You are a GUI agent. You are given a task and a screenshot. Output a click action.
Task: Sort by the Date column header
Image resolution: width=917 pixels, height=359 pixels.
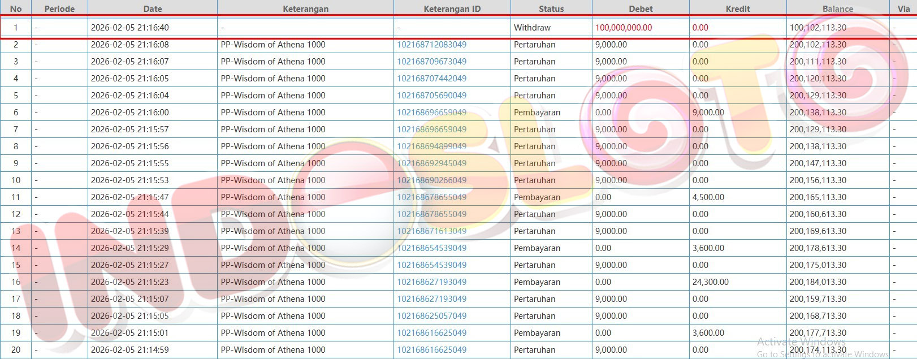click(153, 8)
